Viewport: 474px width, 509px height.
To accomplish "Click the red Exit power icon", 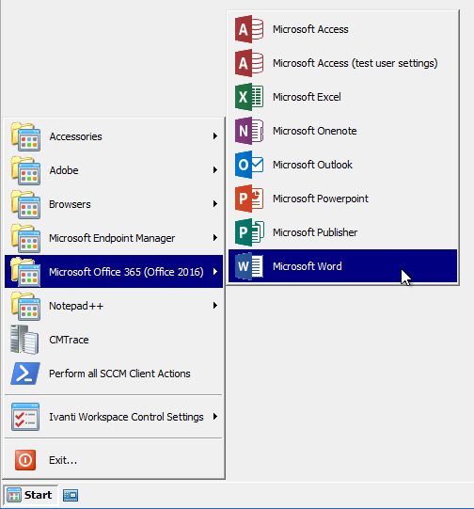I will tap(25, 460).
